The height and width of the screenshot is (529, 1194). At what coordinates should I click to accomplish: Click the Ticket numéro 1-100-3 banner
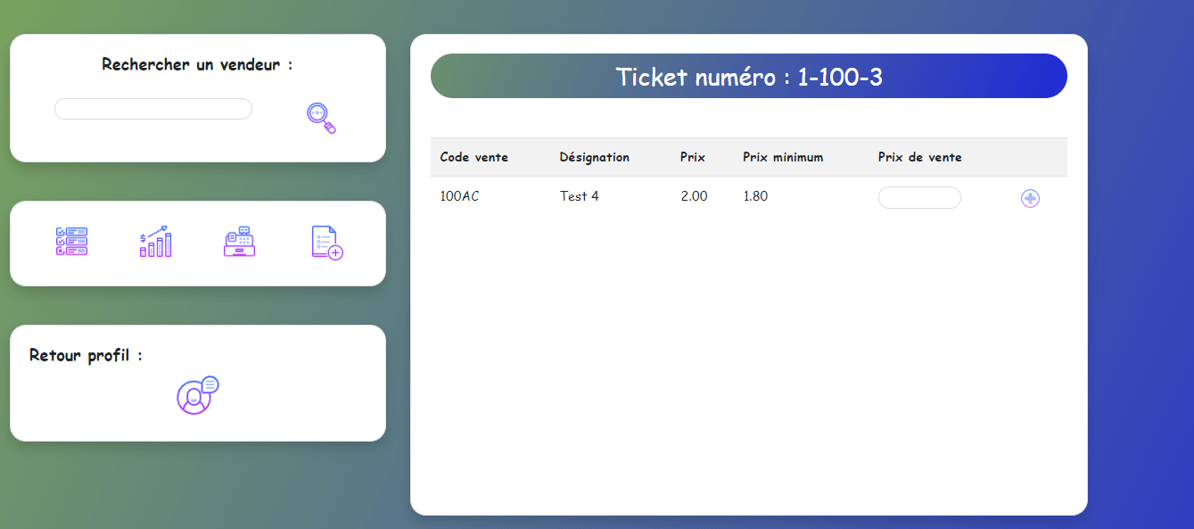(748, 77)
